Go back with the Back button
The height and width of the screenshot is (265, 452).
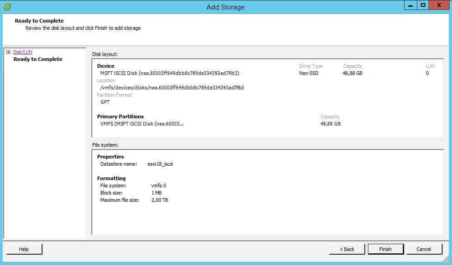(347, 249)
